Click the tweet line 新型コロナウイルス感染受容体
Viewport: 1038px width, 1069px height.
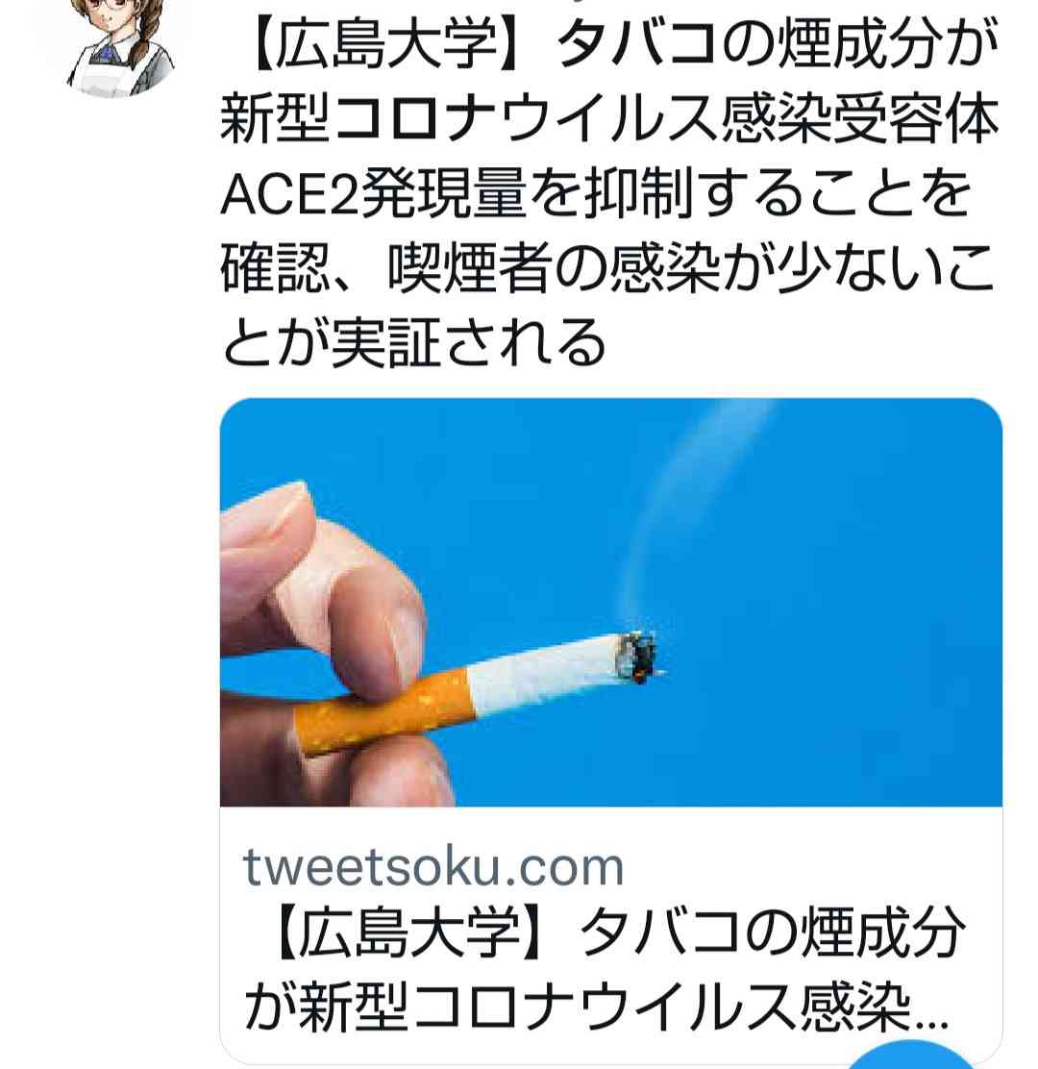point(610,120)
